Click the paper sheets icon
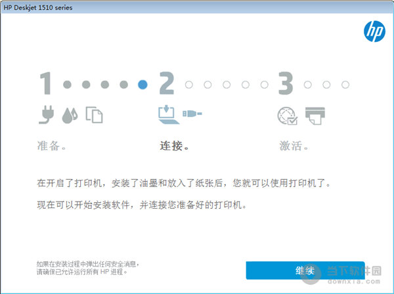The width and height of the screenshot is (394, 294). pyautogui.click(x=94, y=115)
